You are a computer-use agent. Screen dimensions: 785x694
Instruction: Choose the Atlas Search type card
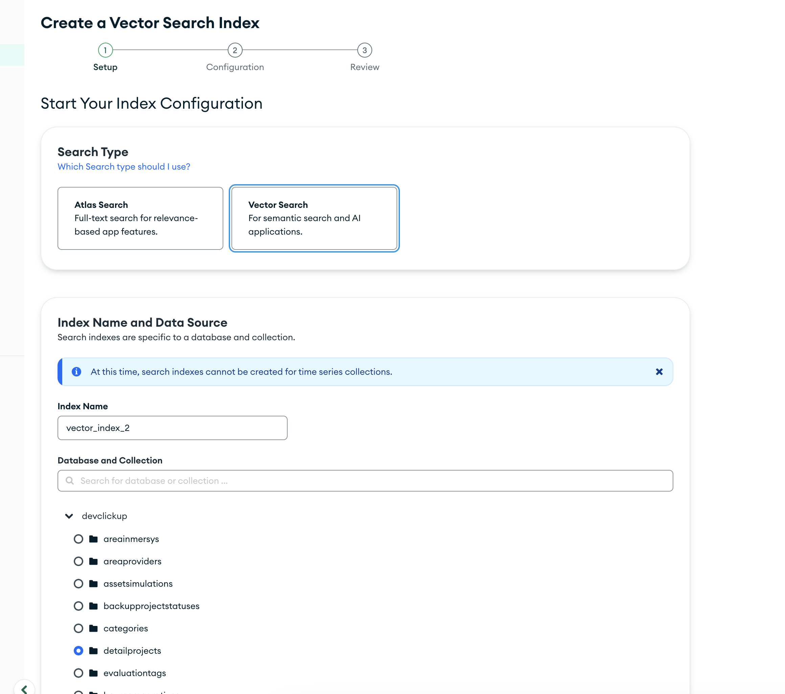(140, 218)
